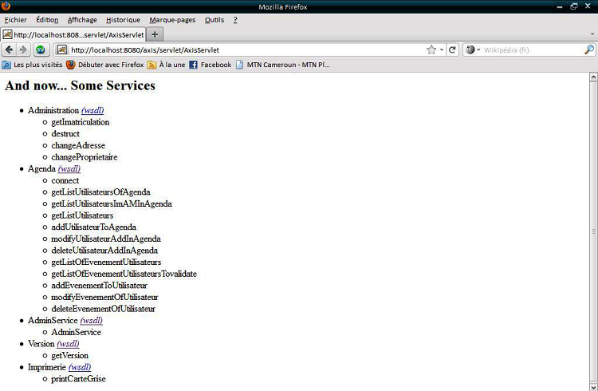The width and height of the screenshot is (598, 391).
Task: Click the Wikipédia search input field
Action: [530, 49]
